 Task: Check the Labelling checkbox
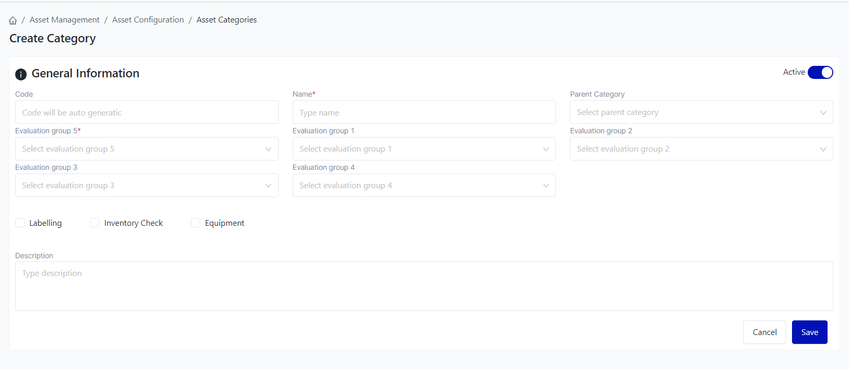point(20,223)
